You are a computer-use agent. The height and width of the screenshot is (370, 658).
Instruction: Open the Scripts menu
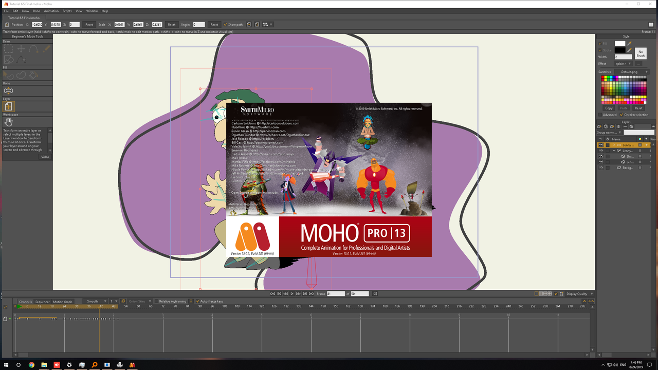coord(67,11)
